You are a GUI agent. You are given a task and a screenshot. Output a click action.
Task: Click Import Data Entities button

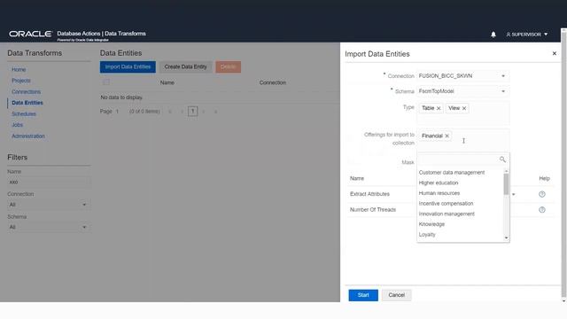[128, 67]
